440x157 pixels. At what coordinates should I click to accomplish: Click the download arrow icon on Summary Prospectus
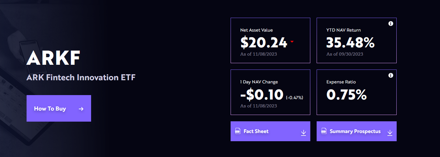(390, 133)
